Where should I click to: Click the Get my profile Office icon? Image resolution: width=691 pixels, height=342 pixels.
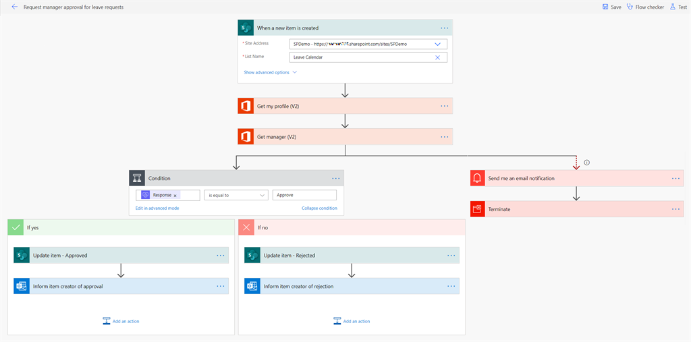245,106
